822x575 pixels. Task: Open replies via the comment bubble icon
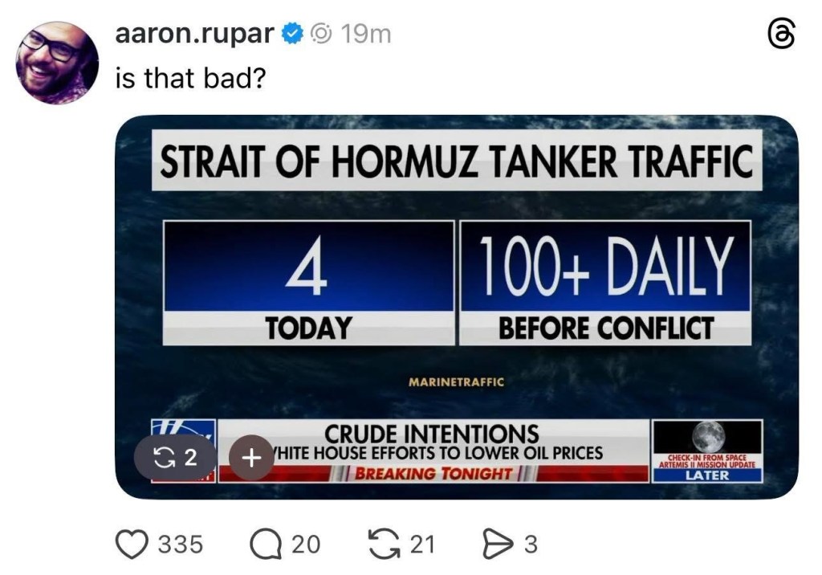pyautogui.click(x=265, y=545)
